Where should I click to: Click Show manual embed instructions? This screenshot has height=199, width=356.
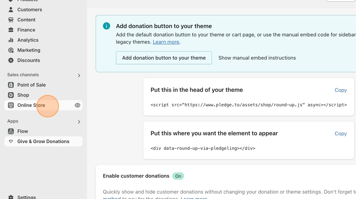click(257, 58)
